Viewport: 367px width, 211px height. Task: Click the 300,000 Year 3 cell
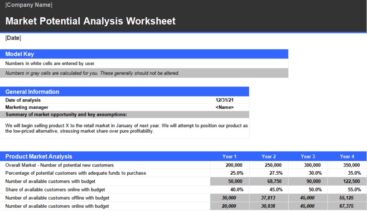(308, 165)
